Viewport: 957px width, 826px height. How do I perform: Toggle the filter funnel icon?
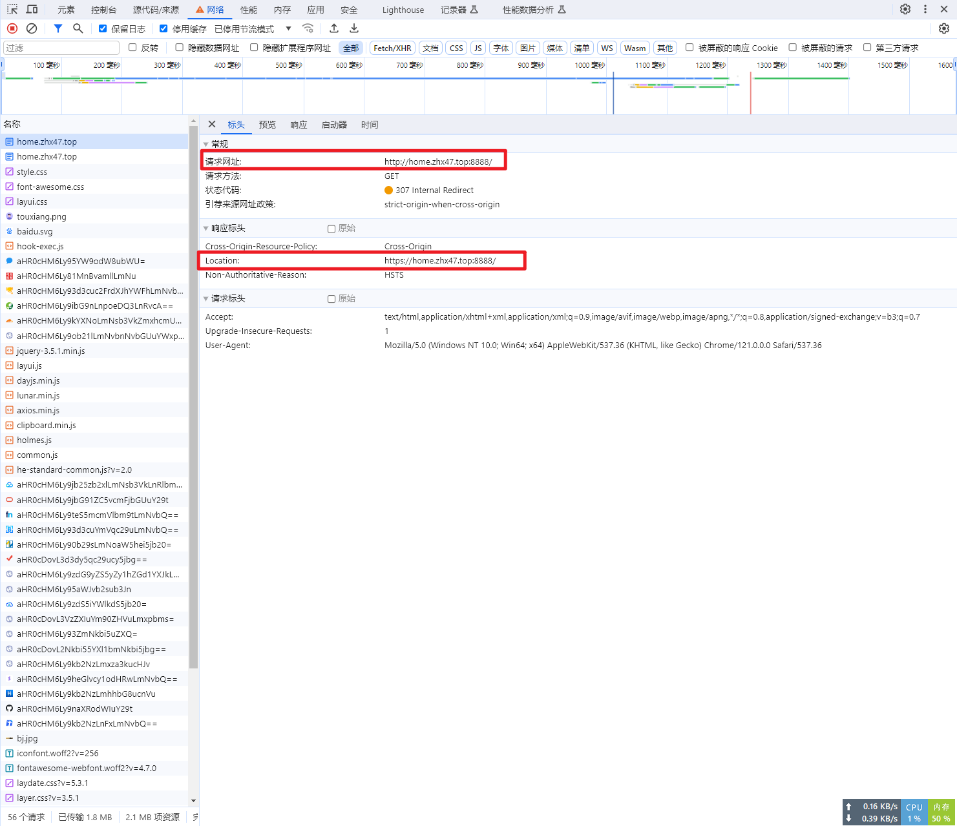click(x=58, y=28)
